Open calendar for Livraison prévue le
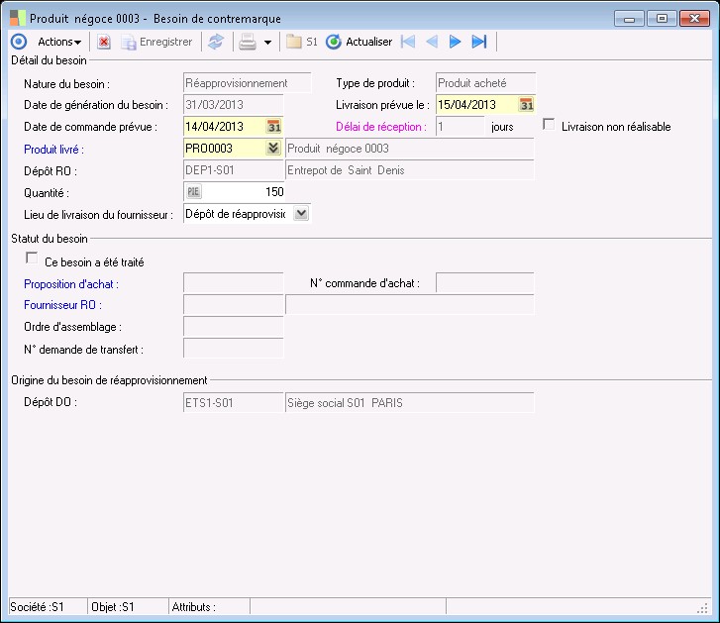Image resolution: width=720 pixels, height=623 pixels. [x=527, y=105]
